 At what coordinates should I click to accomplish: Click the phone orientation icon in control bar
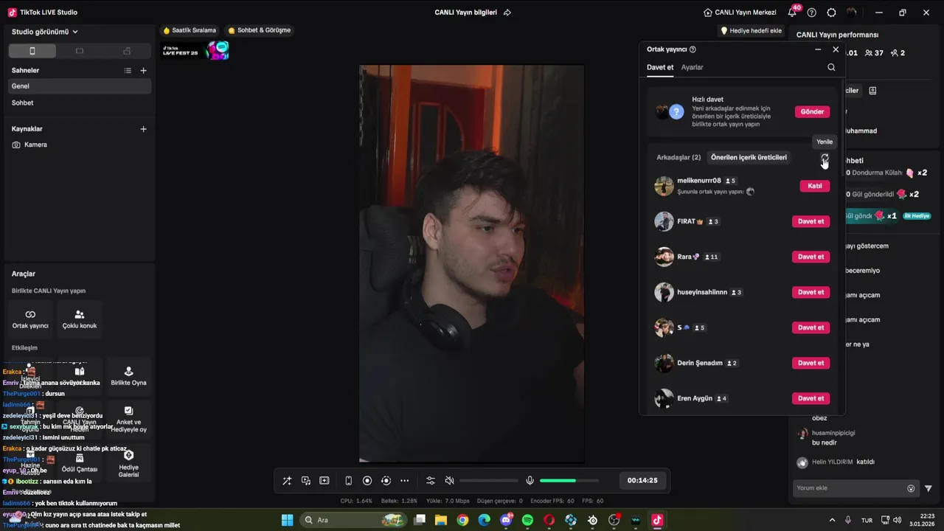348,481
